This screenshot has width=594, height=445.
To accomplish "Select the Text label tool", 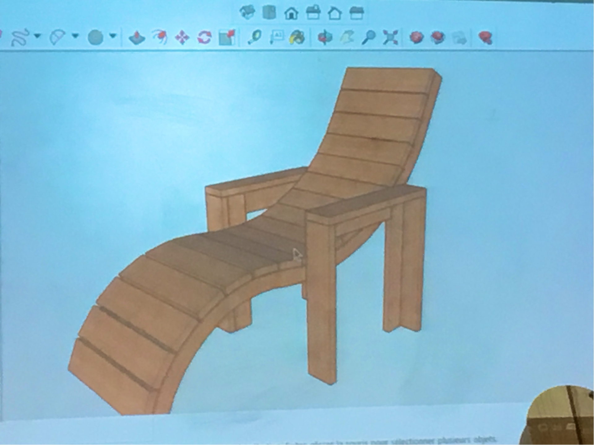I will coord(276,37).
